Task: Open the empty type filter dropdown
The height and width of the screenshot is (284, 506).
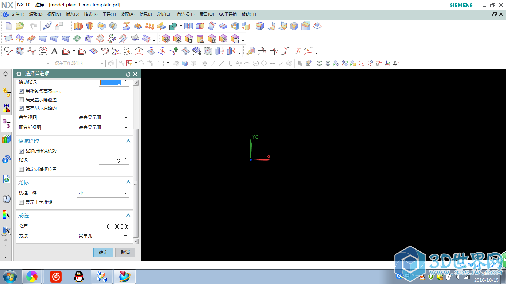Action: (x=26, y=63)
